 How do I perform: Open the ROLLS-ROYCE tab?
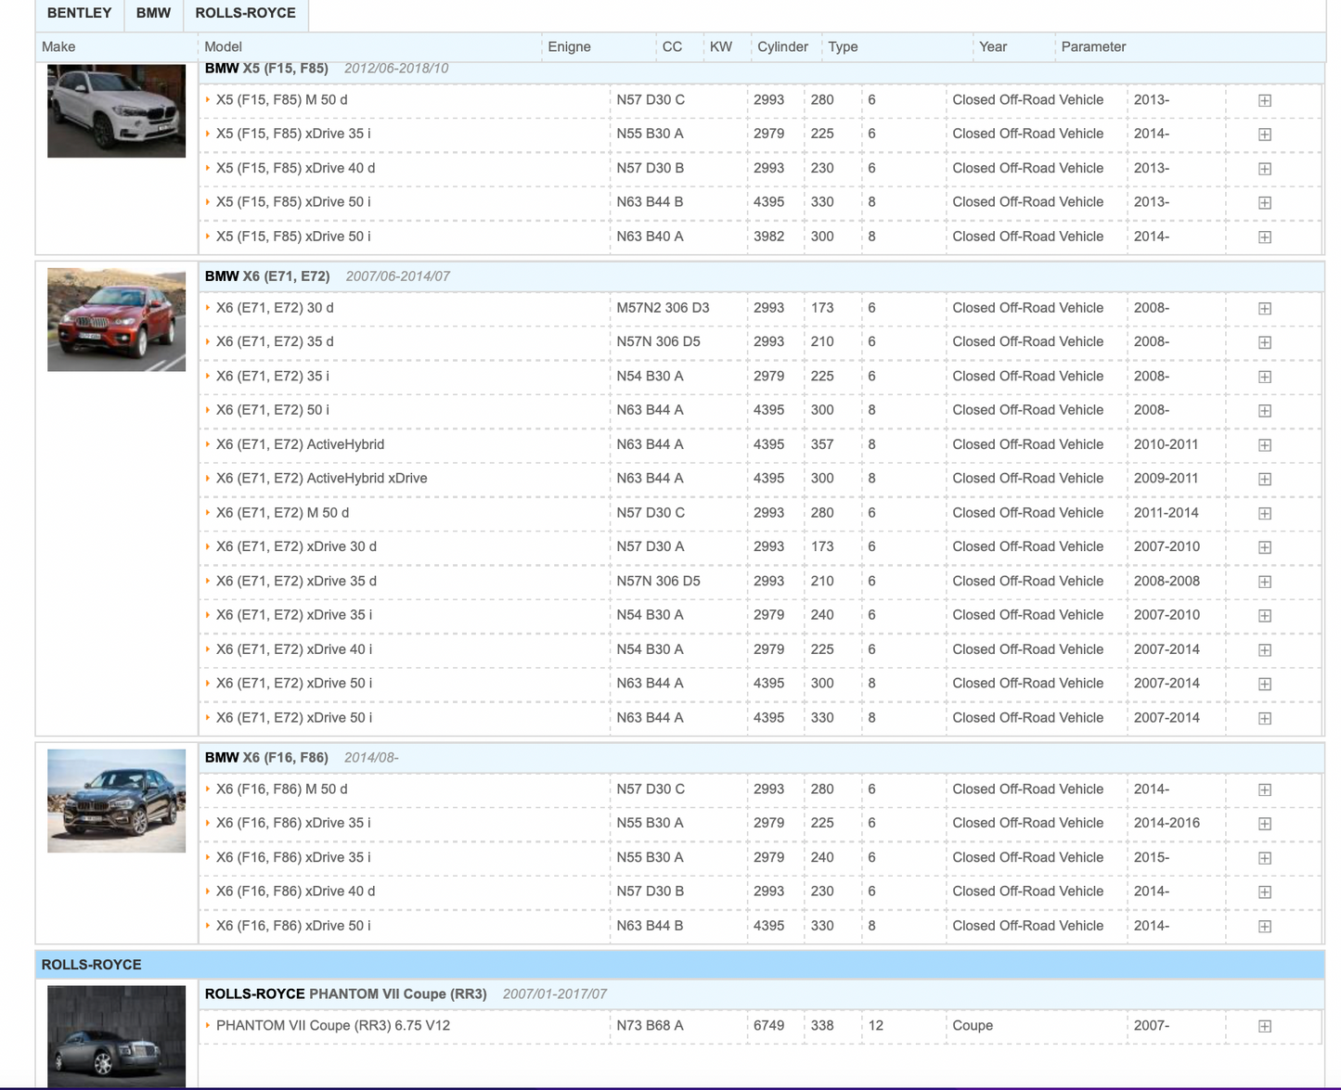(x=246, y=14)
